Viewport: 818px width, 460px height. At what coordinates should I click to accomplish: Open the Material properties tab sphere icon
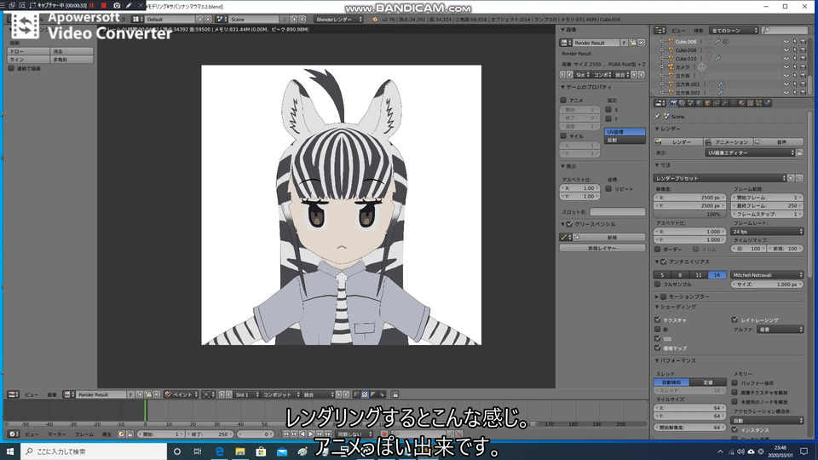tap(742, 103)
